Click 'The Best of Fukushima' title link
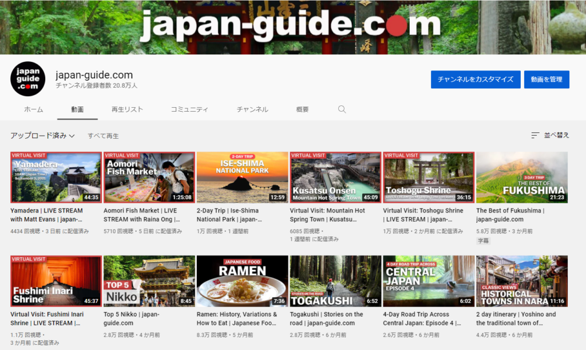This screenshot has height=350, width=586. tap(510, 215)
